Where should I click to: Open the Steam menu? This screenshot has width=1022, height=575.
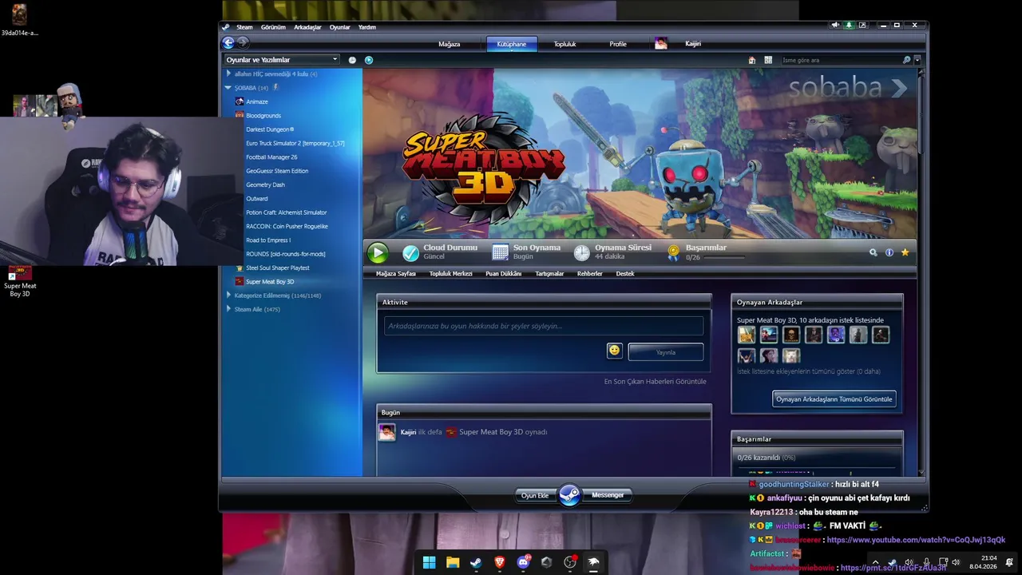(x=244, y=27)
